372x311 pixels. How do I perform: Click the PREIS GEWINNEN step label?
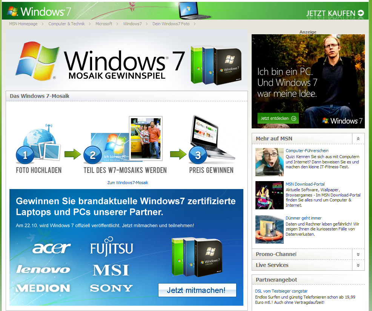(211, 170)
